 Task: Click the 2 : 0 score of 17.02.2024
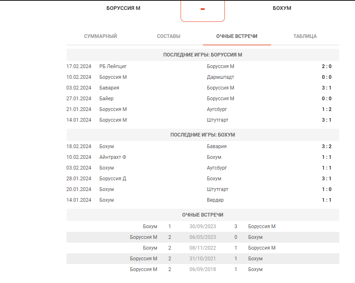tap(327, 66)
